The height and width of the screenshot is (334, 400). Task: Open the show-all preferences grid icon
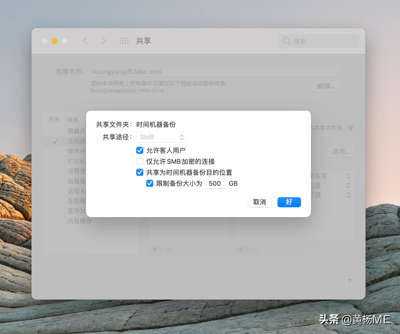(x=124, y=41)
